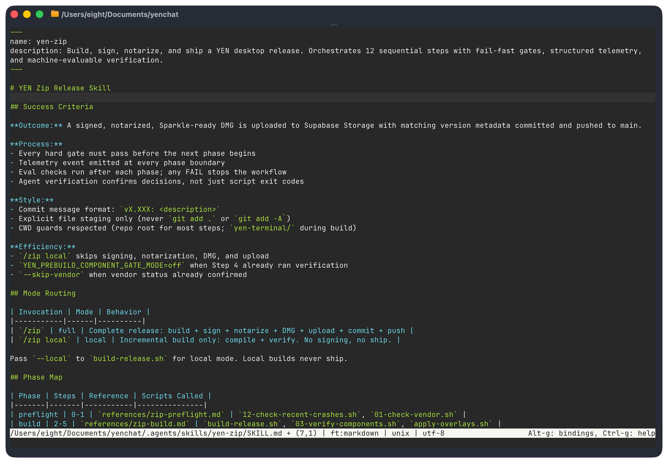This screenshot has height=463, width=668.
Task: Click the '## Phase Map' heading
Action: (36, 377)
